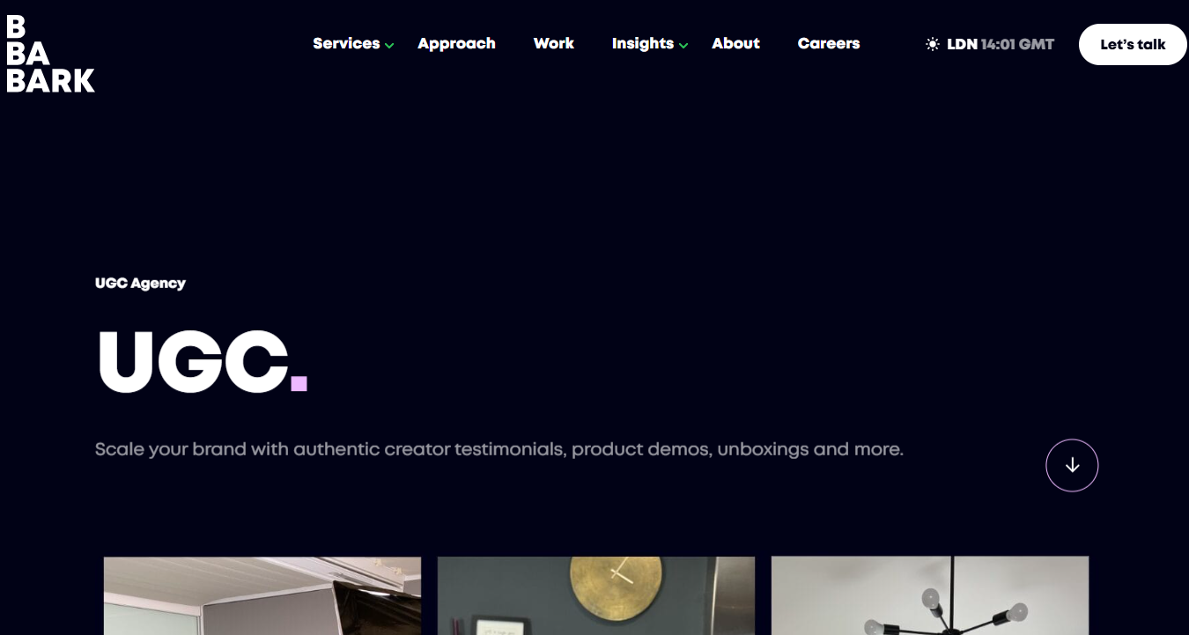The height and width of the screenshot is (635, 1189).
Task: Open the middle thumbnail with gold clock
Action: tap(596, 595)
